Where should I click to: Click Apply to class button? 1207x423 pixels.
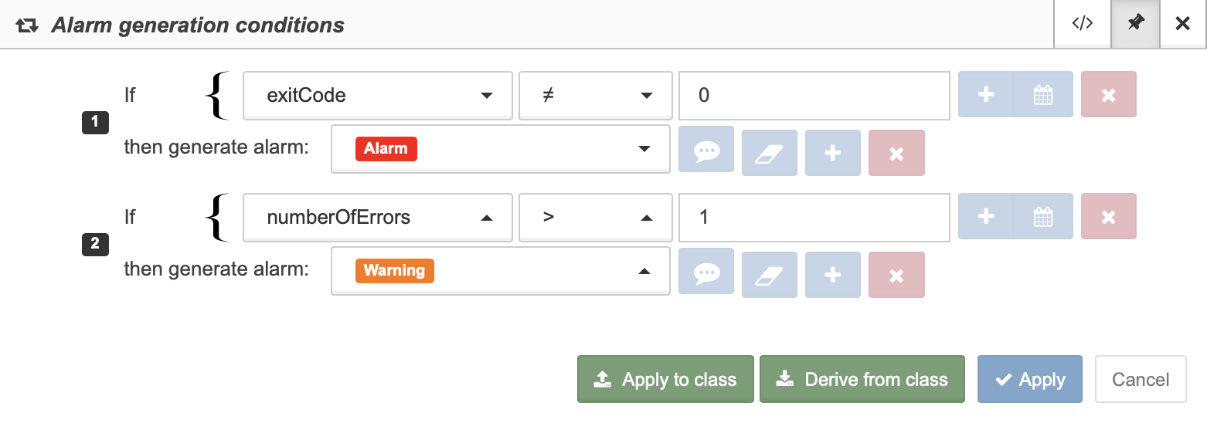[x=665, y=379]
